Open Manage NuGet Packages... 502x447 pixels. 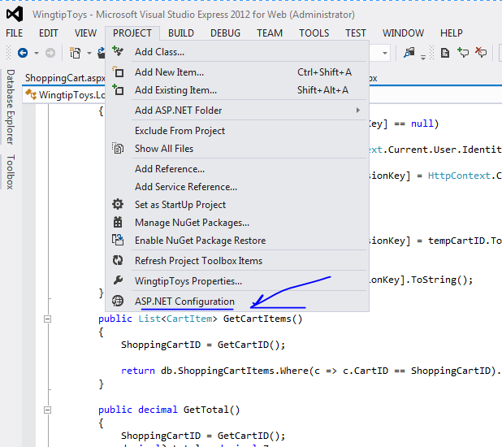coord(237,223)
